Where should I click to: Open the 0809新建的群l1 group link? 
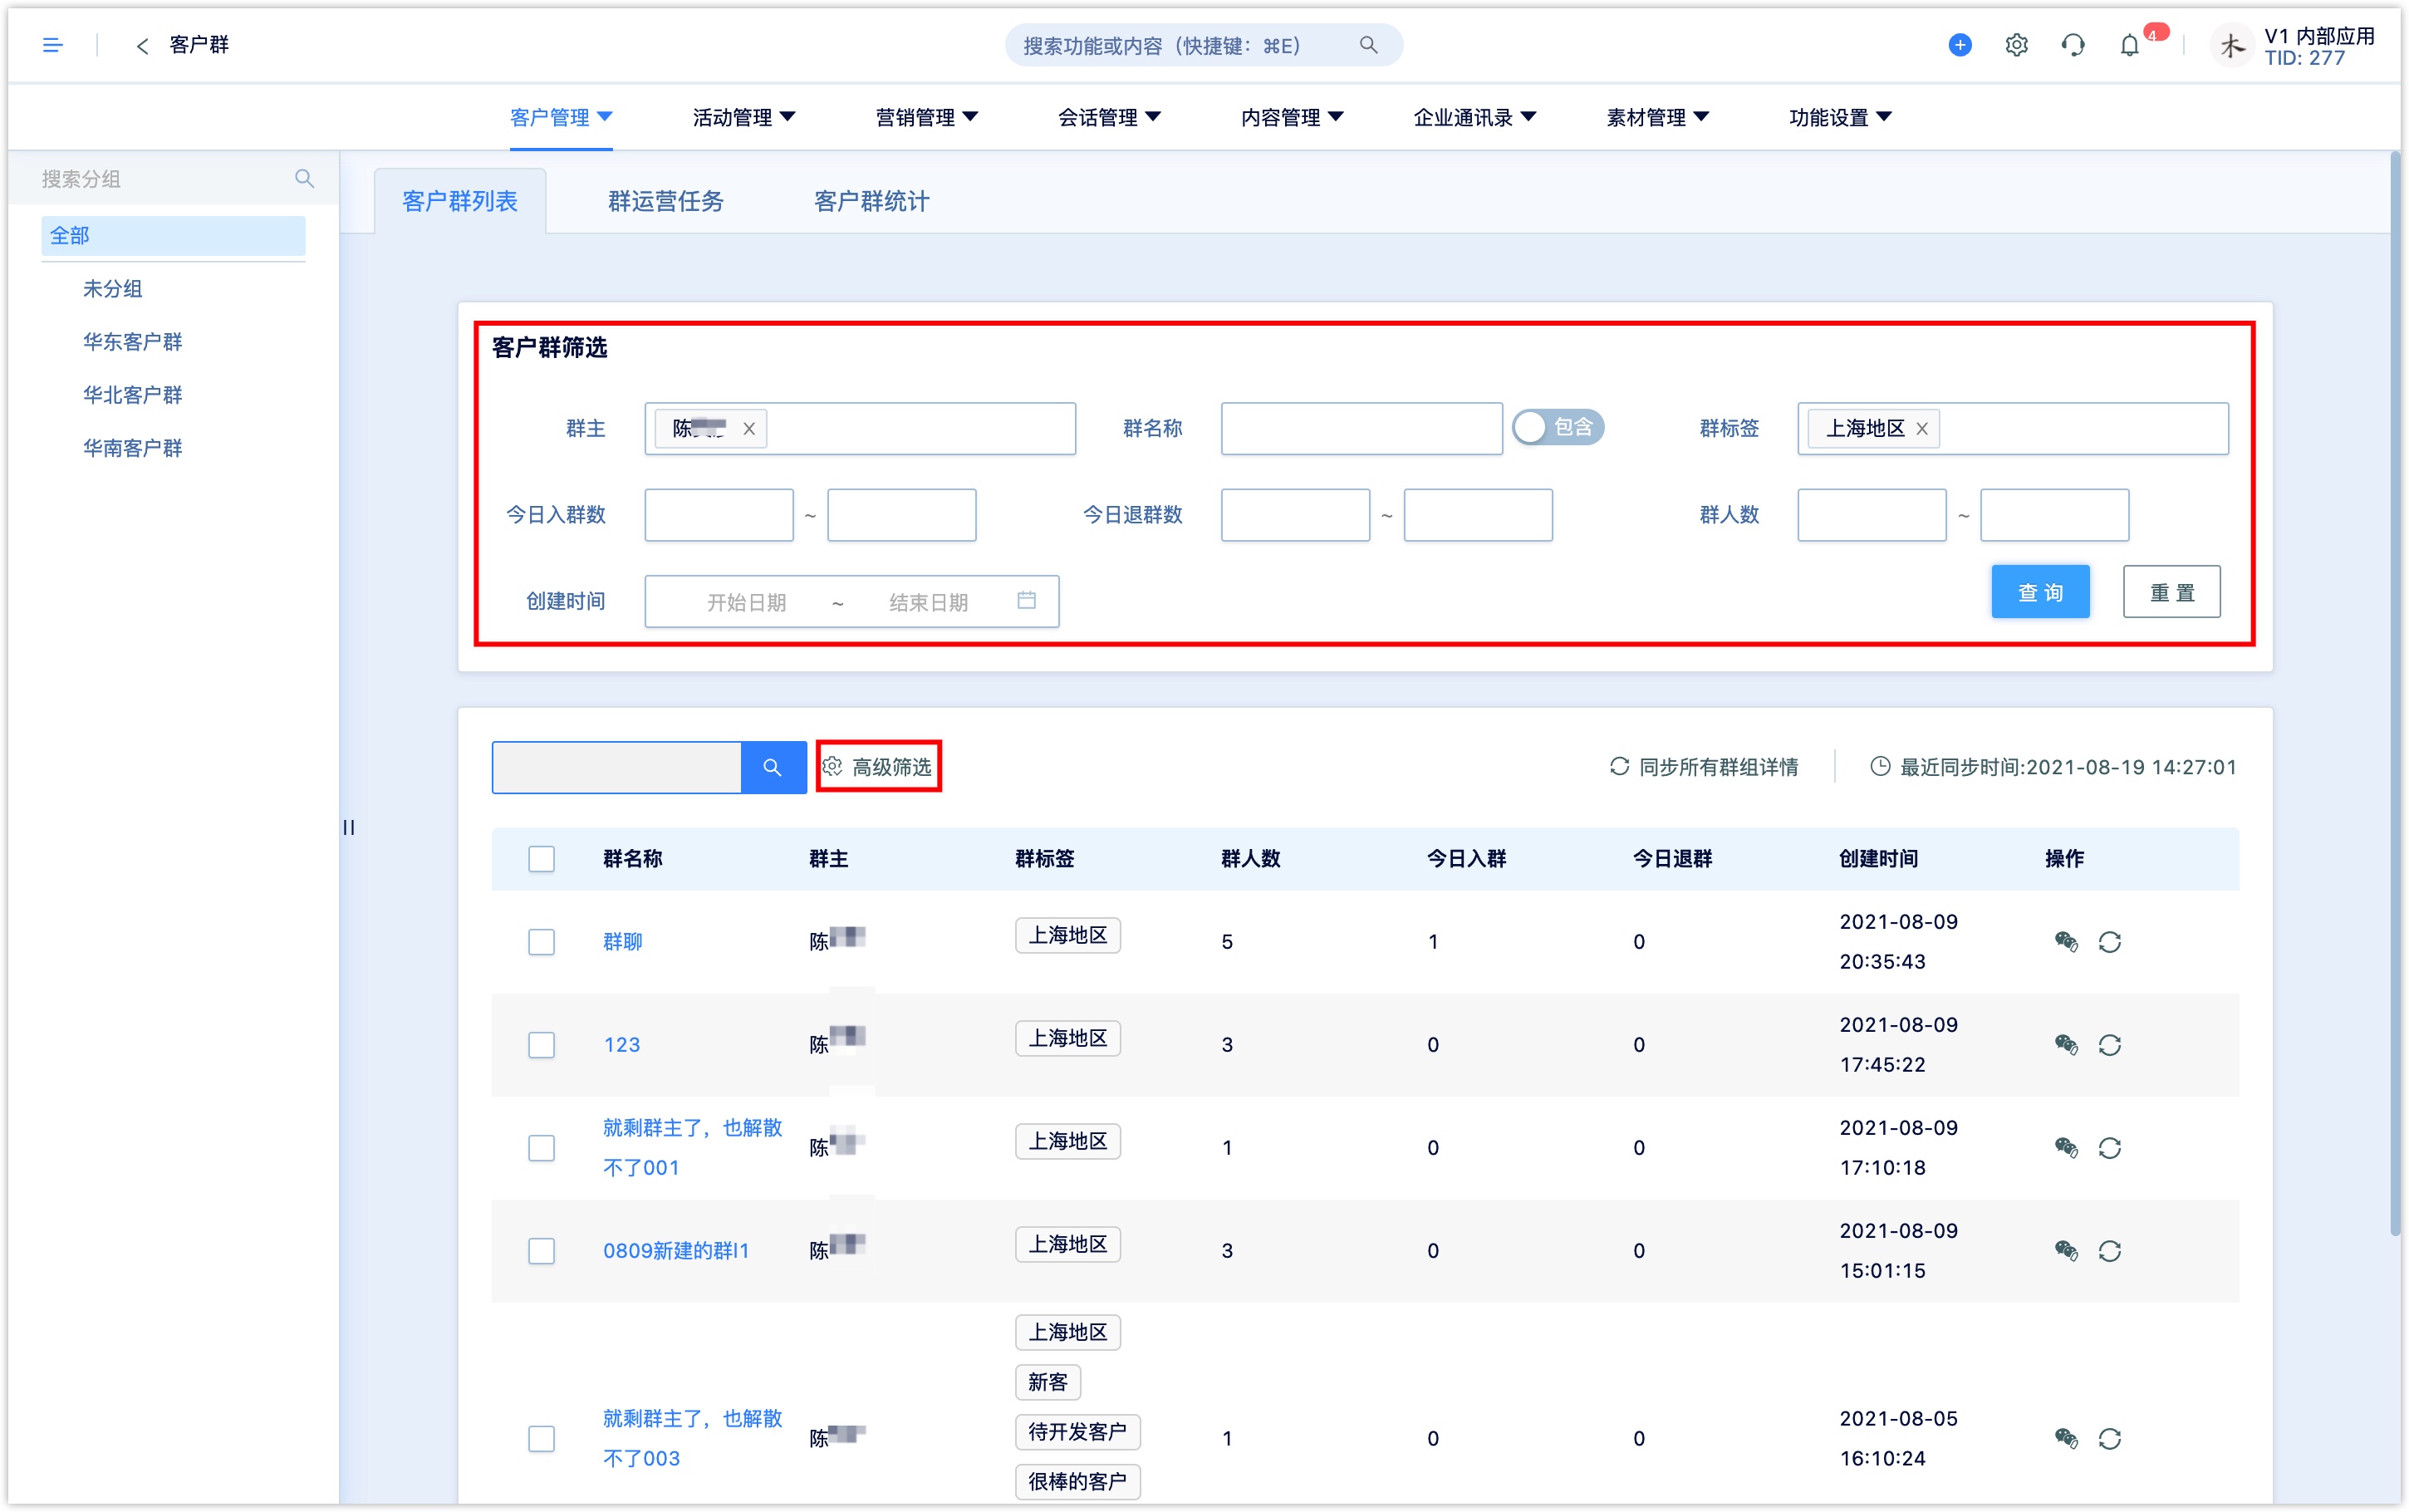coord(675,1250)
